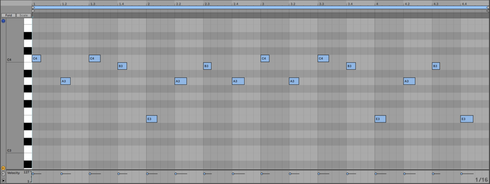
Task: Click ruler position 2.3
Action: click(207, 4)
